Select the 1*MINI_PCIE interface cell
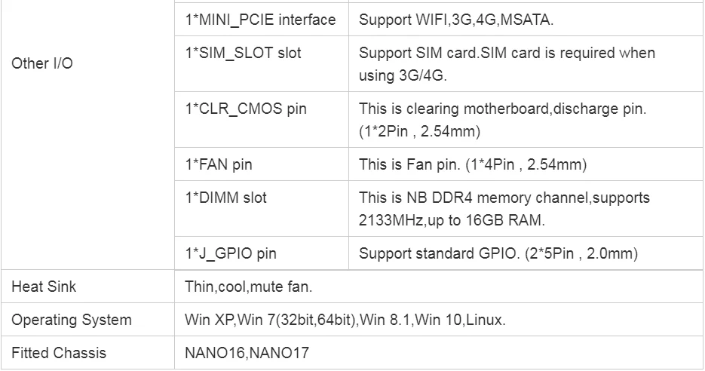The image size is (705, 371). [260, 20]
